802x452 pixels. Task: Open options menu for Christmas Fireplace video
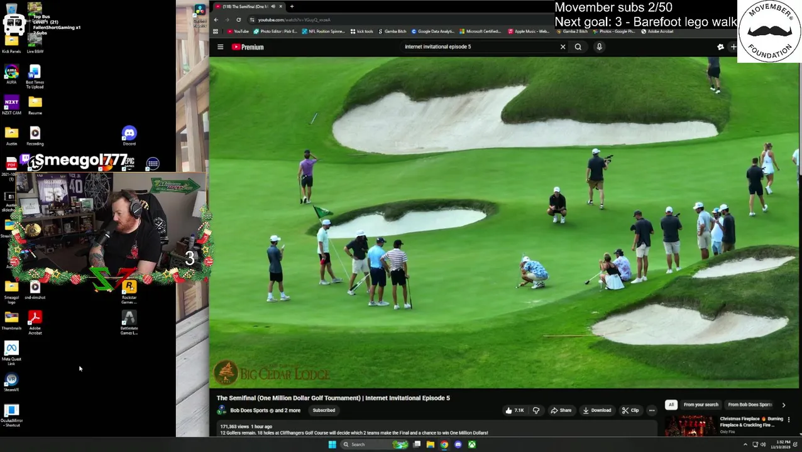(x=789, y=419)
